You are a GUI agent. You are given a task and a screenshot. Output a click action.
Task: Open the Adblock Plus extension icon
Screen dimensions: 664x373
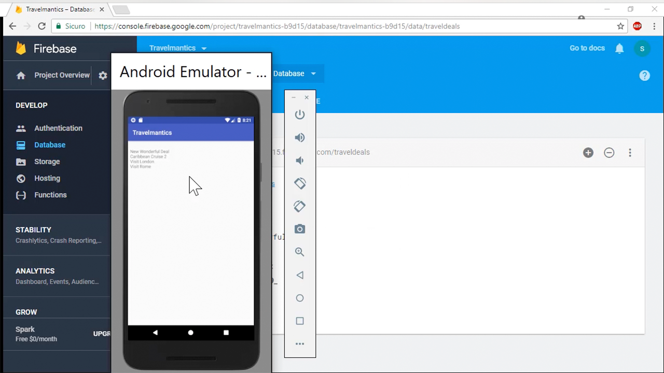click(638, 26)
